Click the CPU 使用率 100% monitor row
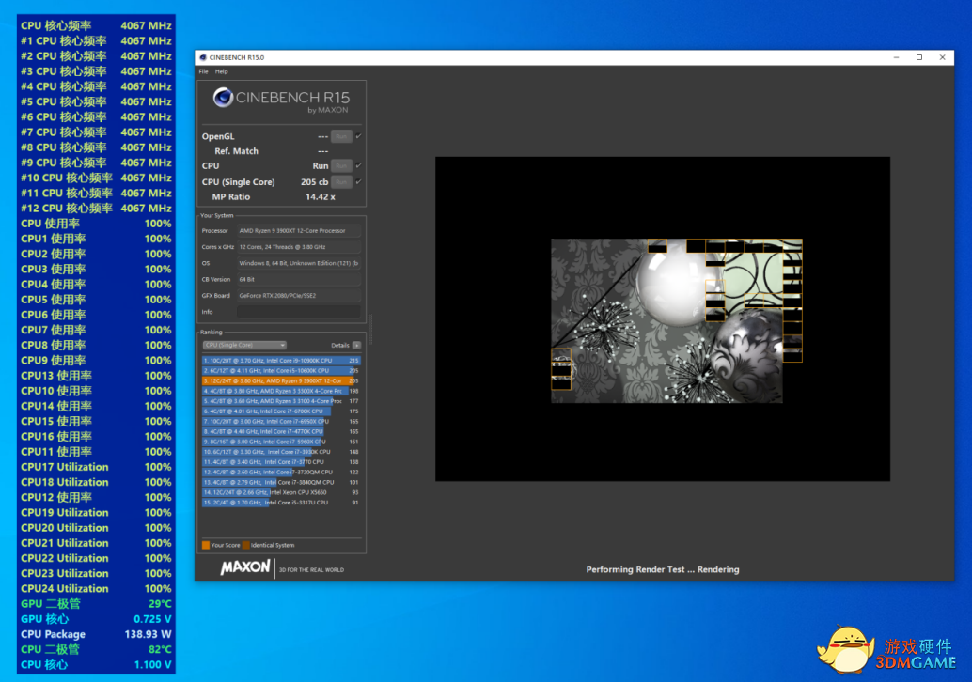This screenshot has width=972, height=682. coord(96,224)
